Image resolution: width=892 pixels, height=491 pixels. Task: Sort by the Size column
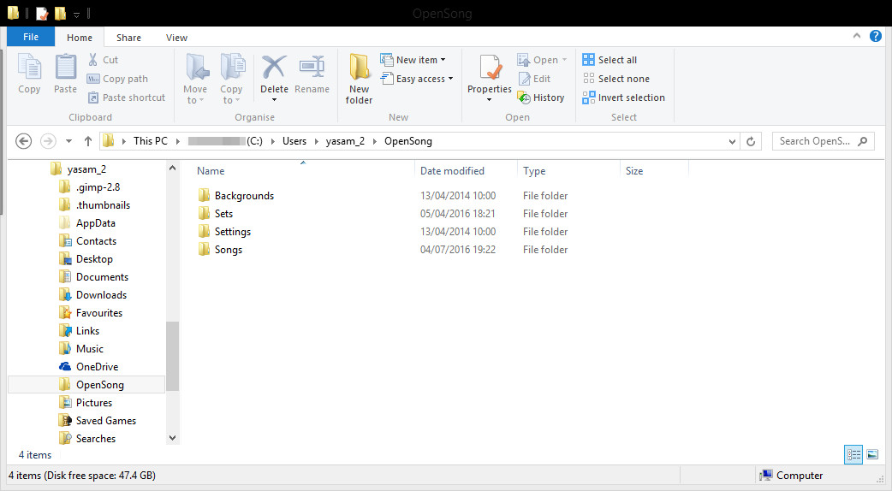point(634,170)
